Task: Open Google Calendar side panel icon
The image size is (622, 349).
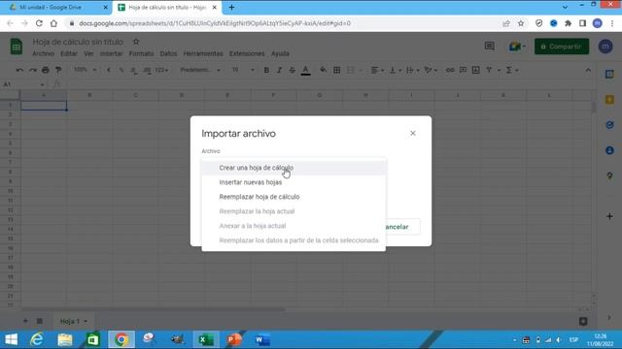Action: coord(609,74)
